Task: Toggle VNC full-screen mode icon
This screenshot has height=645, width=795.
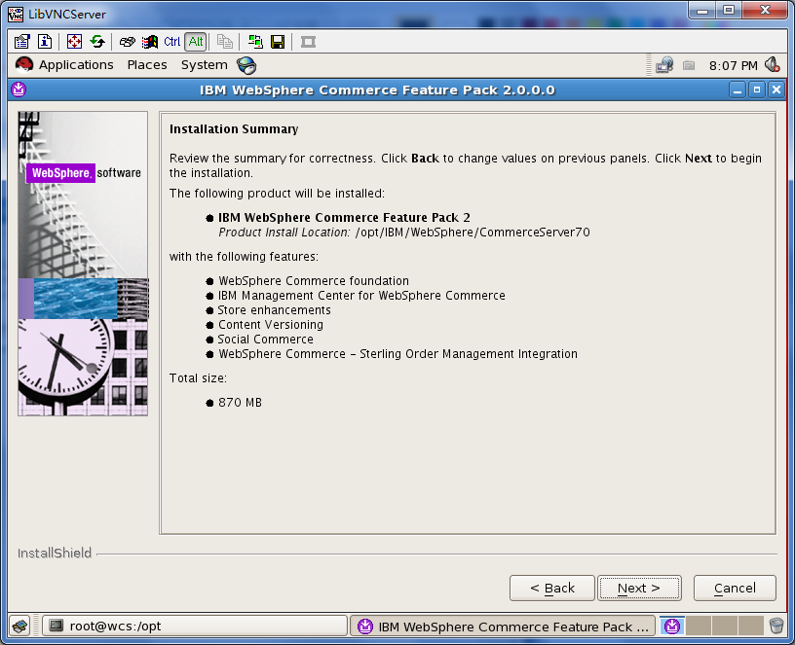Action: (74, 42)
